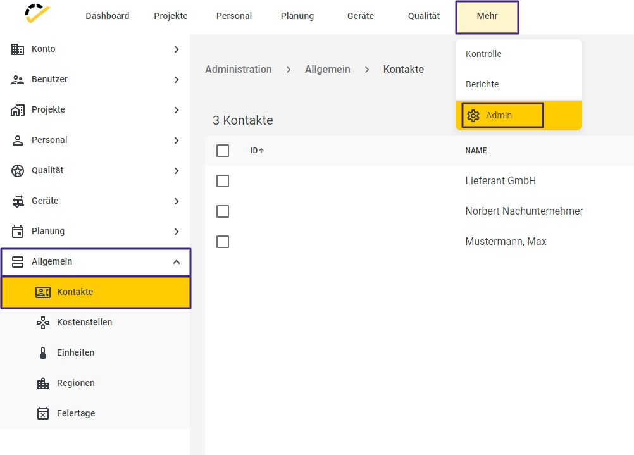Viewport: 634px width, 455px height.
Task: Click the Geräte equipment icon in sidebar
Action: tap(17, 201)
